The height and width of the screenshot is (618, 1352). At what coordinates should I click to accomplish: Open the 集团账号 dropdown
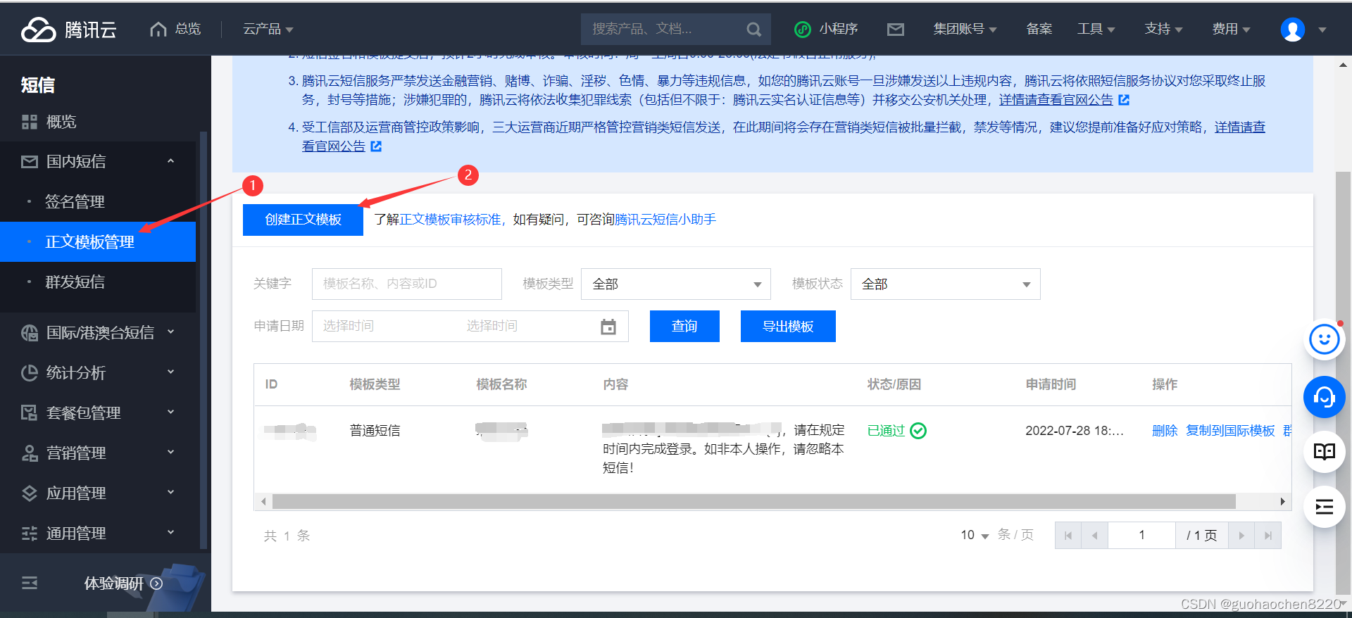tap(965, 29)
